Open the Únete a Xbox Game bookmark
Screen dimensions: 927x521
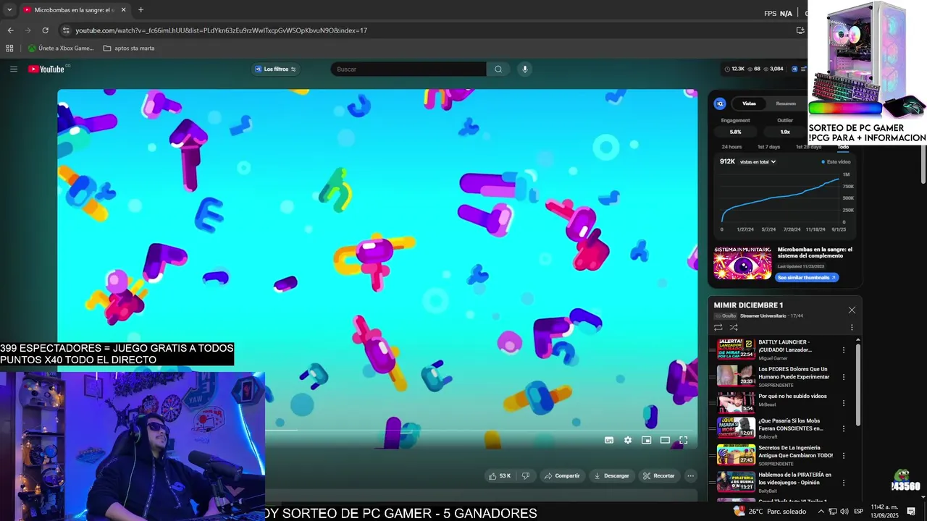point(60,48)
